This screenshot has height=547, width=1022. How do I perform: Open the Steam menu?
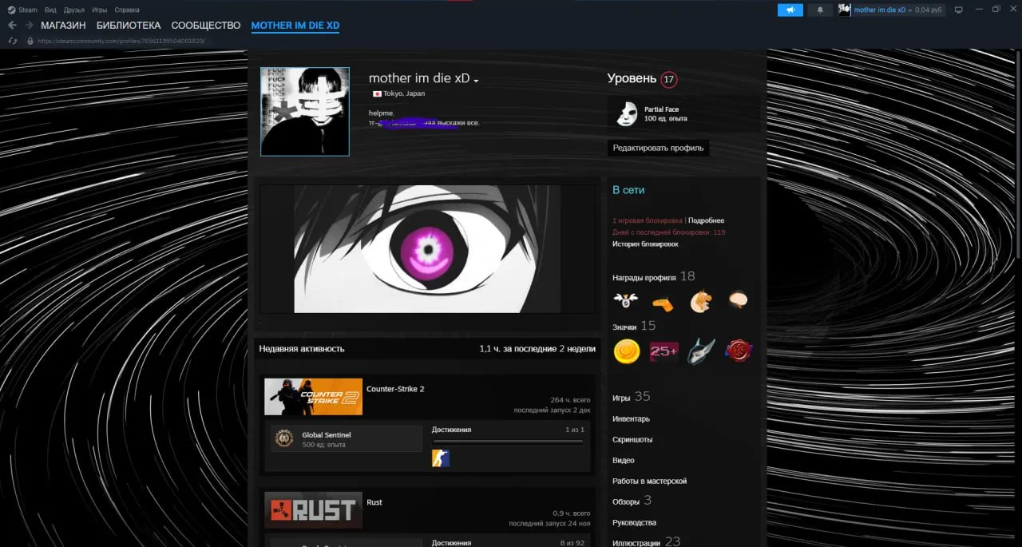point(22,10)
